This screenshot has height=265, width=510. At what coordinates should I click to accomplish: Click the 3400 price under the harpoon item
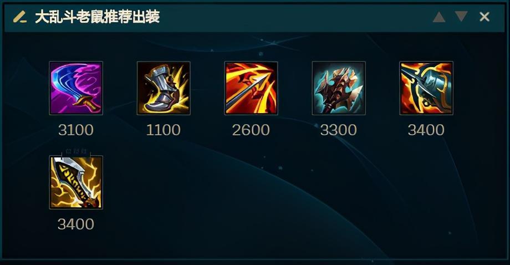pos(426,130)
